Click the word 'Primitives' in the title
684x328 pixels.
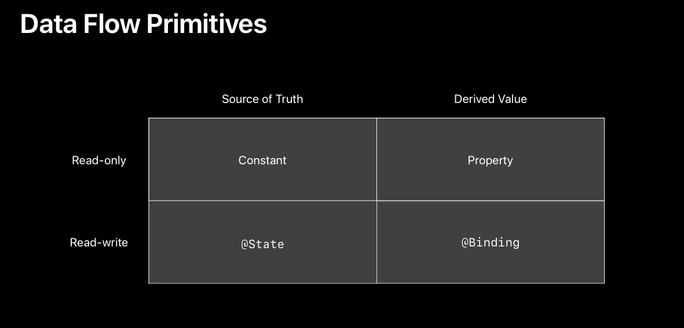coord(206,24)
